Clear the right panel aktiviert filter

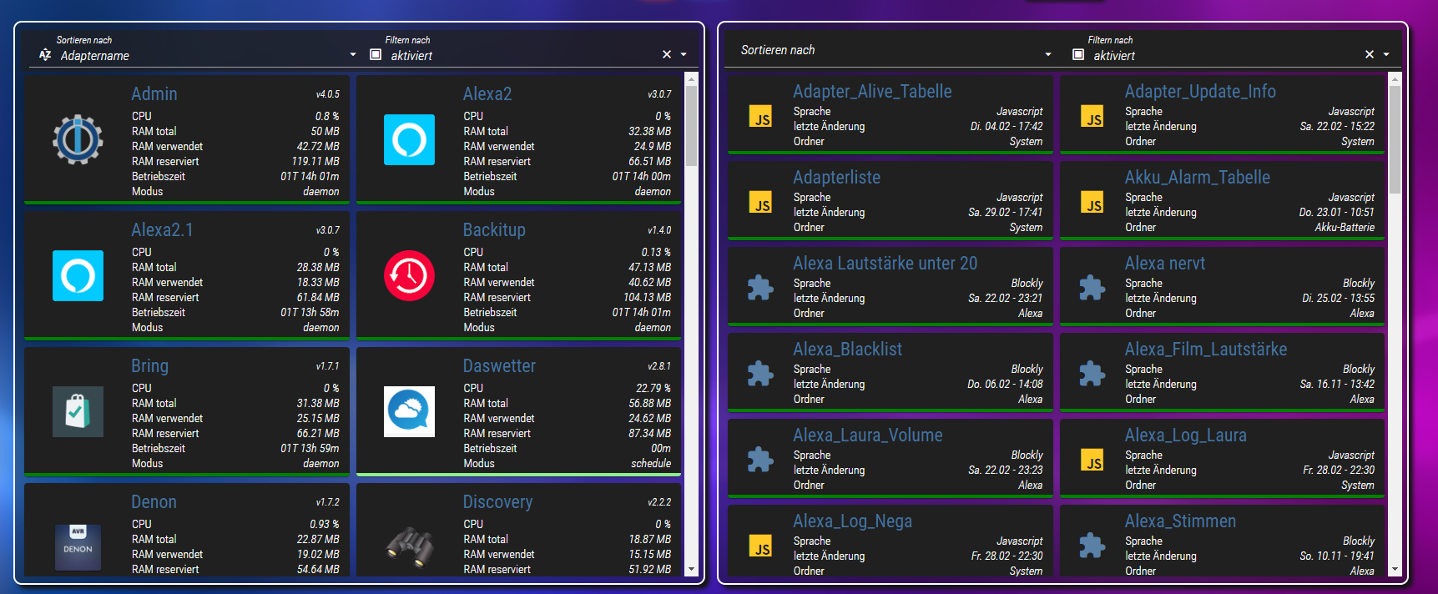coord(1369,55)
